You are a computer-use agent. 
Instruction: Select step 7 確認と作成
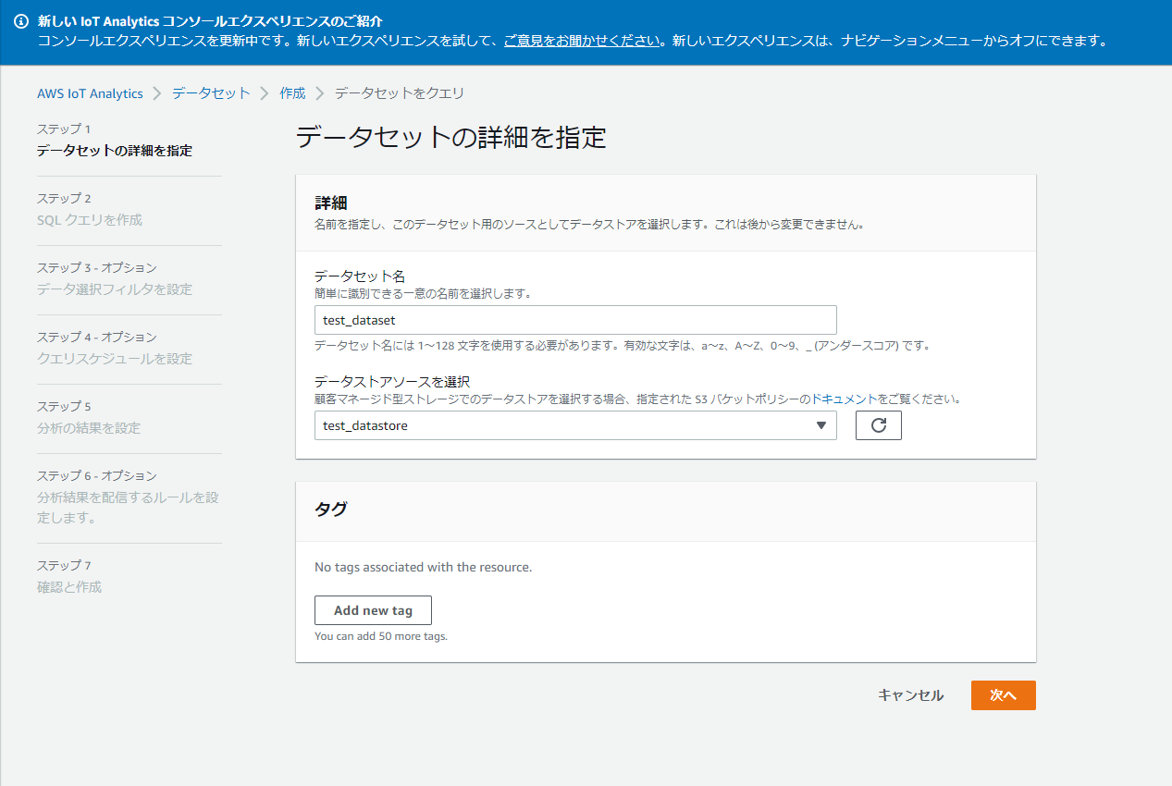coord(69,587)
